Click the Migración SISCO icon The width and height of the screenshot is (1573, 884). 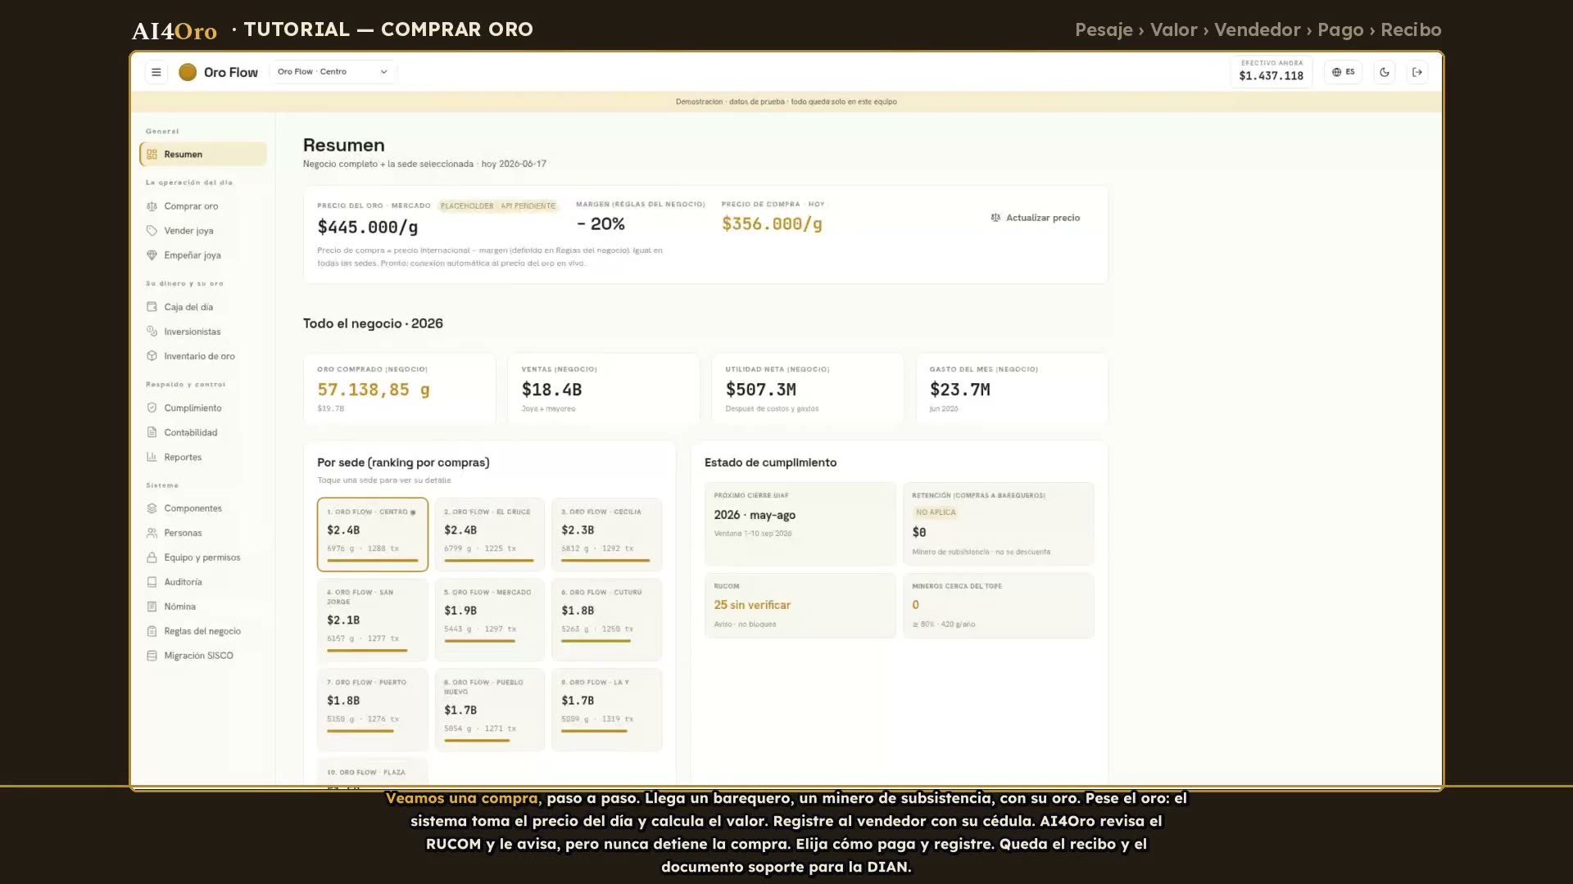(152, 656)
